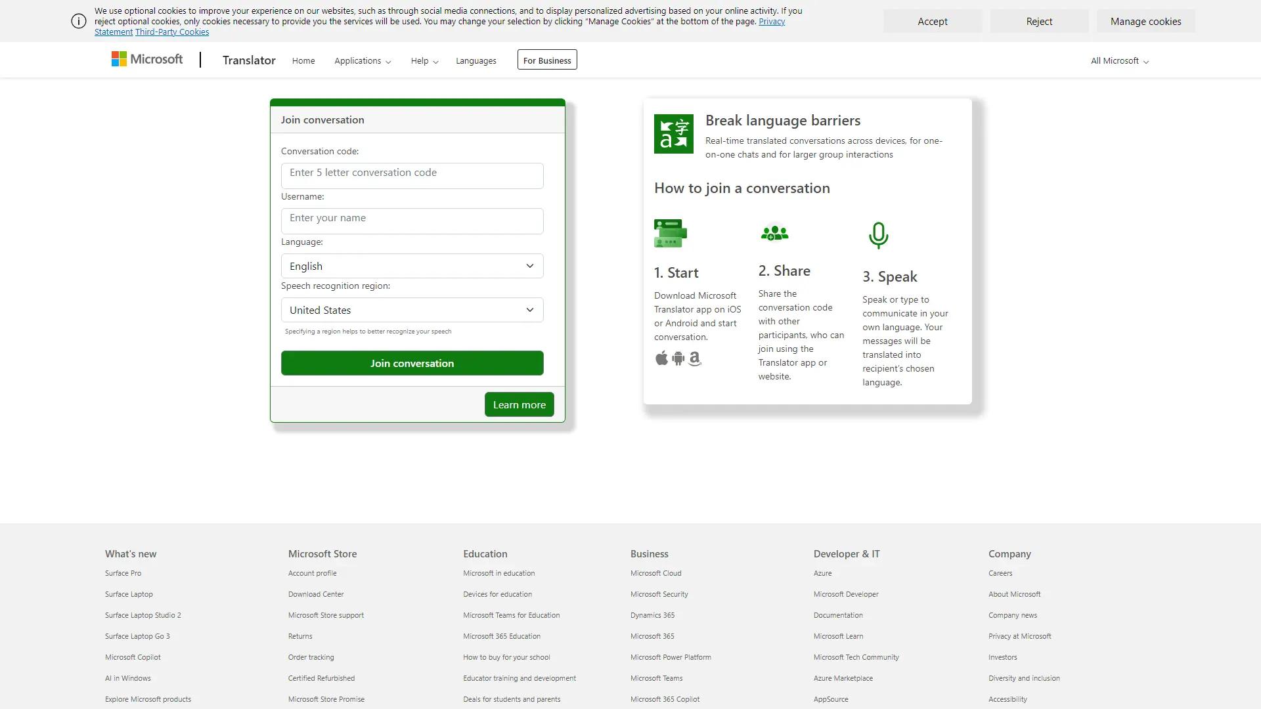The image size is (1261, 709).
Task: Open the Surface Laptop Studio 2 link
Action: pos(143,615)
